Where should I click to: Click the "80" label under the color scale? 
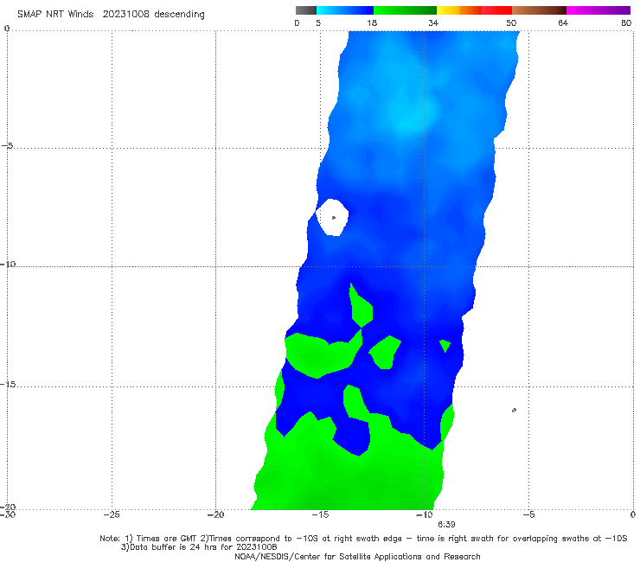[x=626, y=23]
